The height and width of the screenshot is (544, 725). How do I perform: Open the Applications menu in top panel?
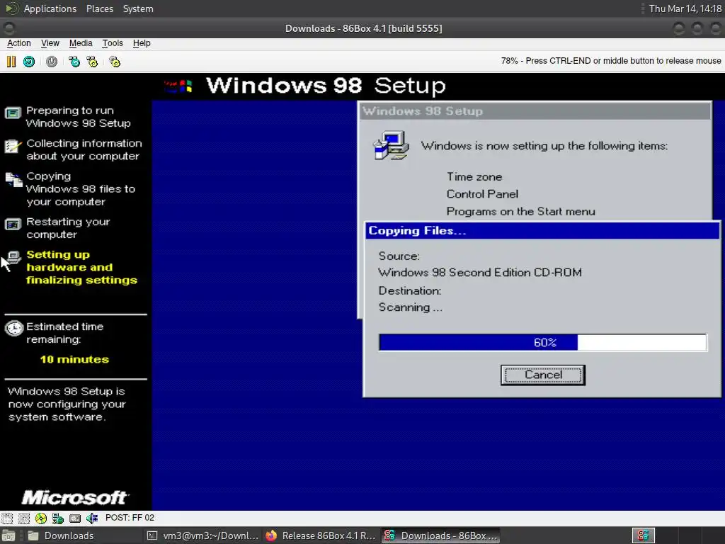[x=50, y=8]
